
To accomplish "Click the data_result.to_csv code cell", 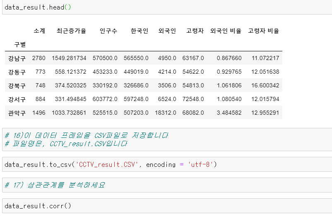I will coord(167,164).
